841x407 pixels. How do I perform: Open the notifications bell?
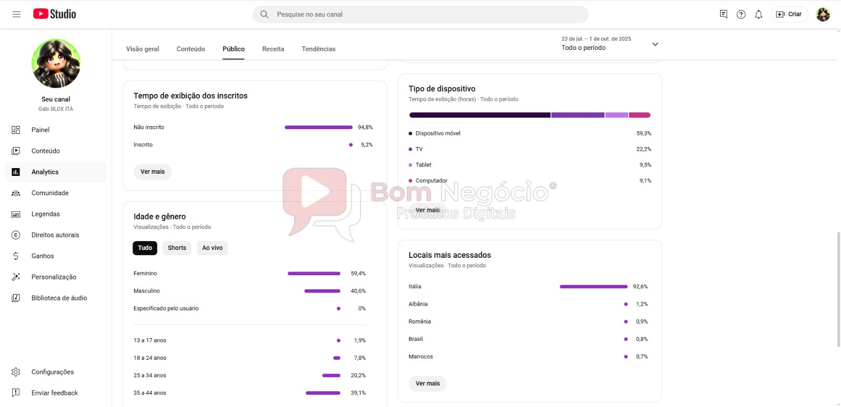(758, 15)
